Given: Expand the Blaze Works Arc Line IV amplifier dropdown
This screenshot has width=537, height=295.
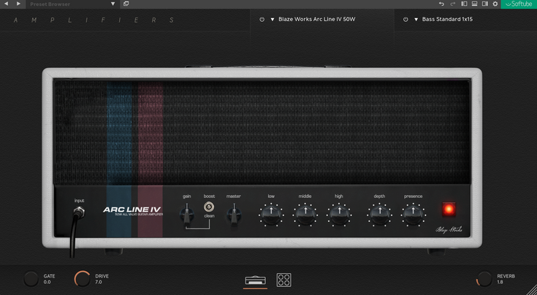Looking at the screenshot, I should 273,20.
